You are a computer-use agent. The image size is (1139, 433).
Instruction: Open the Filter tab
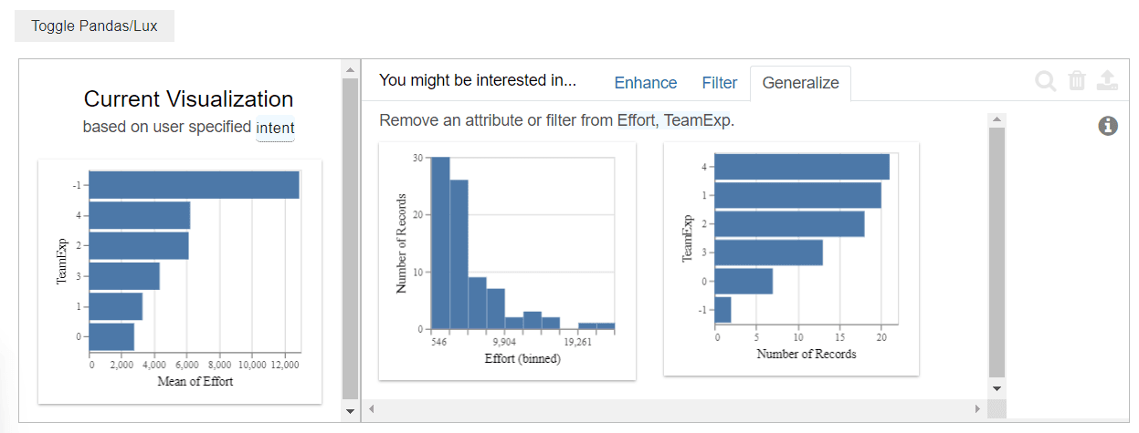(720, 83)
